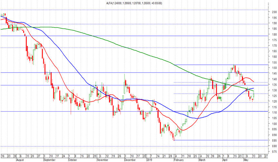Click the February month label
The image size is (278, 162).
tap(179, 160)
